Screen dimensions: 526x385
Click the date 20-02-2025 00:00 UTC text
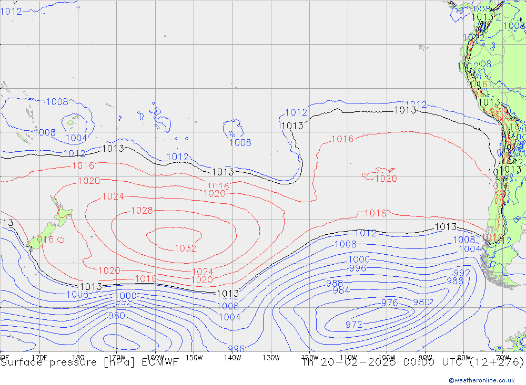click(x=392, y=362)
